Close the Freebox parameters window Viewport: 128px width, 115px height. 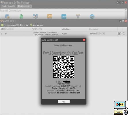(126, 3)
